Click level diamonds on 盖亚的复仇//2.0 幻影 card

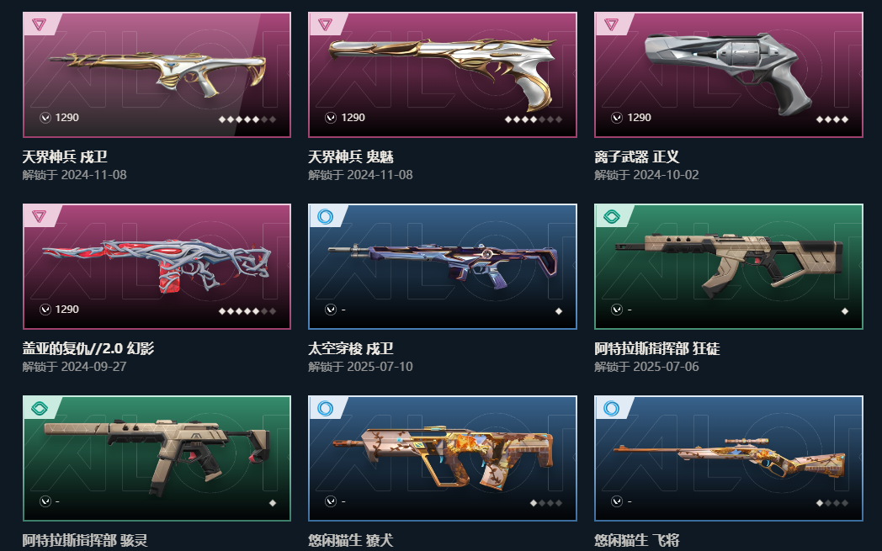coord(247,311)
